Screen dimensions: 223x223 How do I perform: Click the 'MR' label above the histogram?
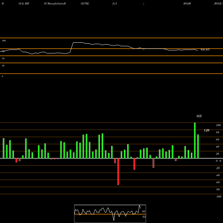coord(199,116)
